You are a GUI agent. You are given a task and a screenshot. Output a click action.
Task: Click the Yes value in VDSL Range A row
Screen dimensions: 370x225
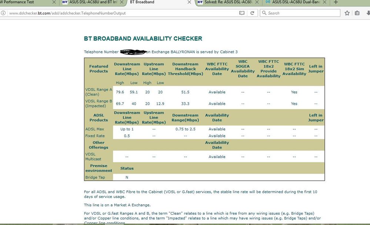point(294,92)
